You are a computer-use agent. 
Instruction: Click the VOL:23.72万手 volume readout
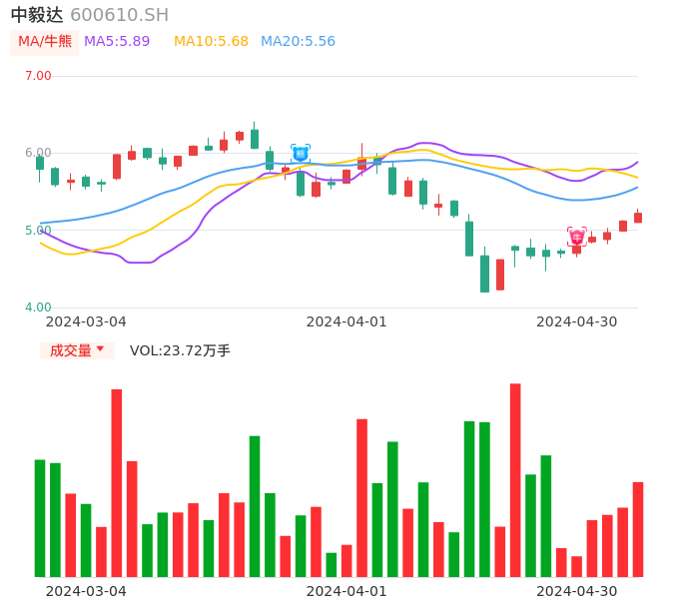180,350
